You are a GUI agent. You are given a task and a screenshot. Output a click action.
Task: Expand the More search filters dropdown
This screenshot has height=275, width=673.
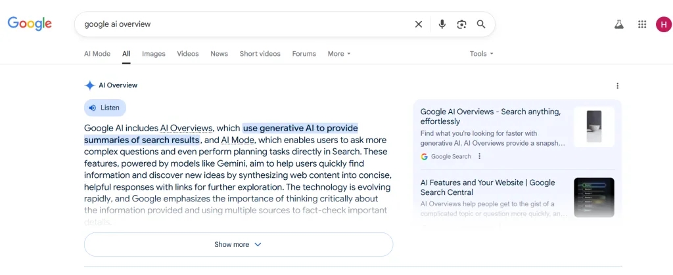pyautogui.click(x=339, y=54)
